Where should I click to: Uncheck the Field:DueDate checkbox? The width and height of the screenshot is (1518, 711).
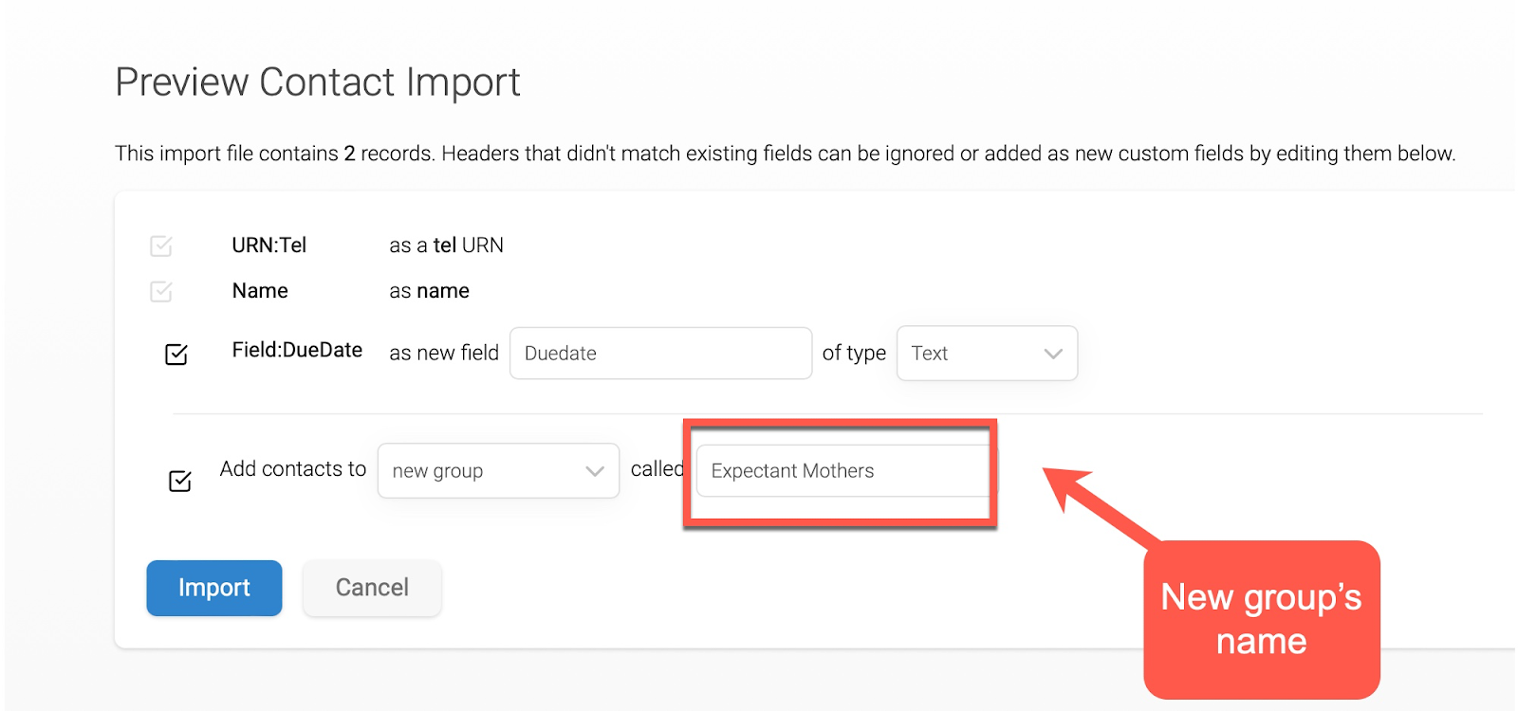coord(176,355)
